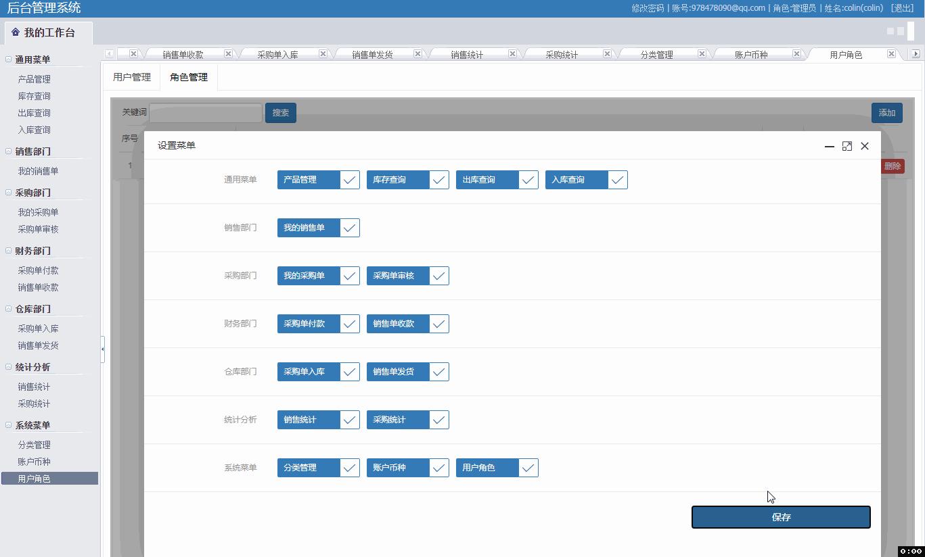Close the 用户角色 tab using its X icon
925x557 pixels.
[x=891, y=54]
